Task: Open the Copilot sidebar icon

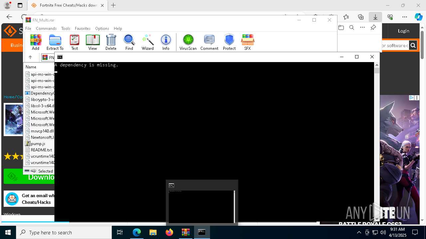Action: click(418, 17)
